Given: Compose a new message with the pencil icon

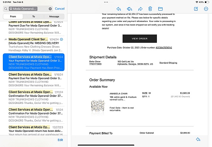Looking at the screenshot, I should click(x=196, y=9).
